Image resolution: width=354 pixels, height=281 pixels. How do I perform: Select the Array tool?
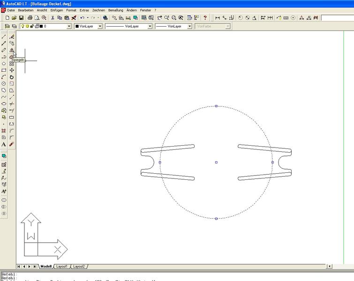[12, 64]
